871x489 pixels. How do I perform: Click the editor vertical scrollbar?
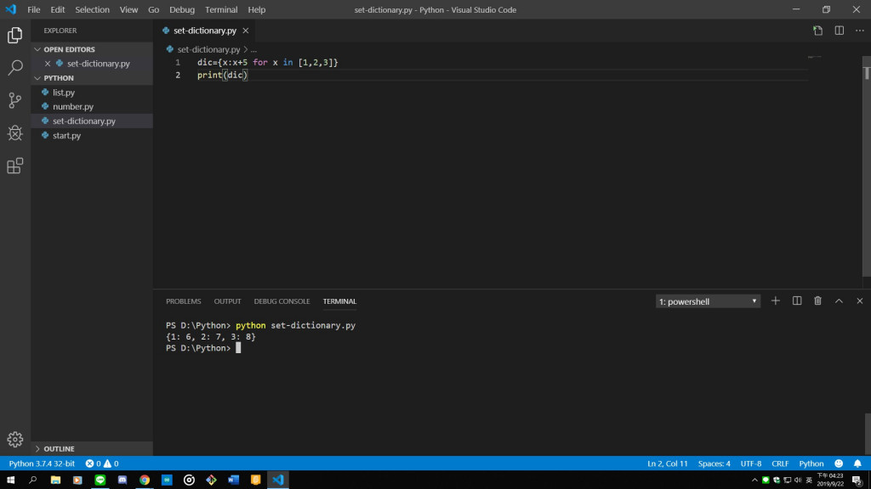click(x=867, y=166)
